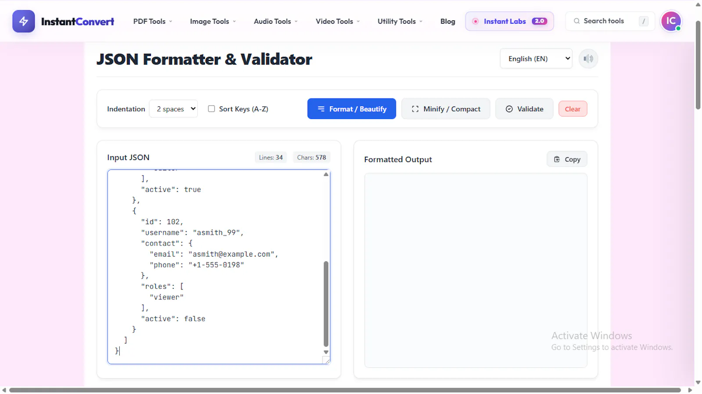Clear the JSON input
The image size is (702, 394).
coord(573,109)
